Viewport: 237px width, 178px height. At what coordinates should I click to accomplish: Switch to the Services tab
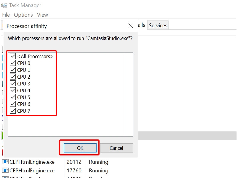pos(158,26)
